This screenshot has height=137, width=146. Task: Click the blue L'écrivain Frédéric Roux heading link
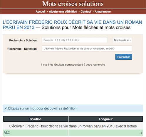(x=72, y=25)
